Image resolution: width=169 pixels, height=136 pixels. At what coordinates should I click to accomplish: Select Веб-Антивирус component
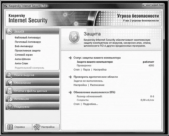pyautogui.click(x=24, y=46)
